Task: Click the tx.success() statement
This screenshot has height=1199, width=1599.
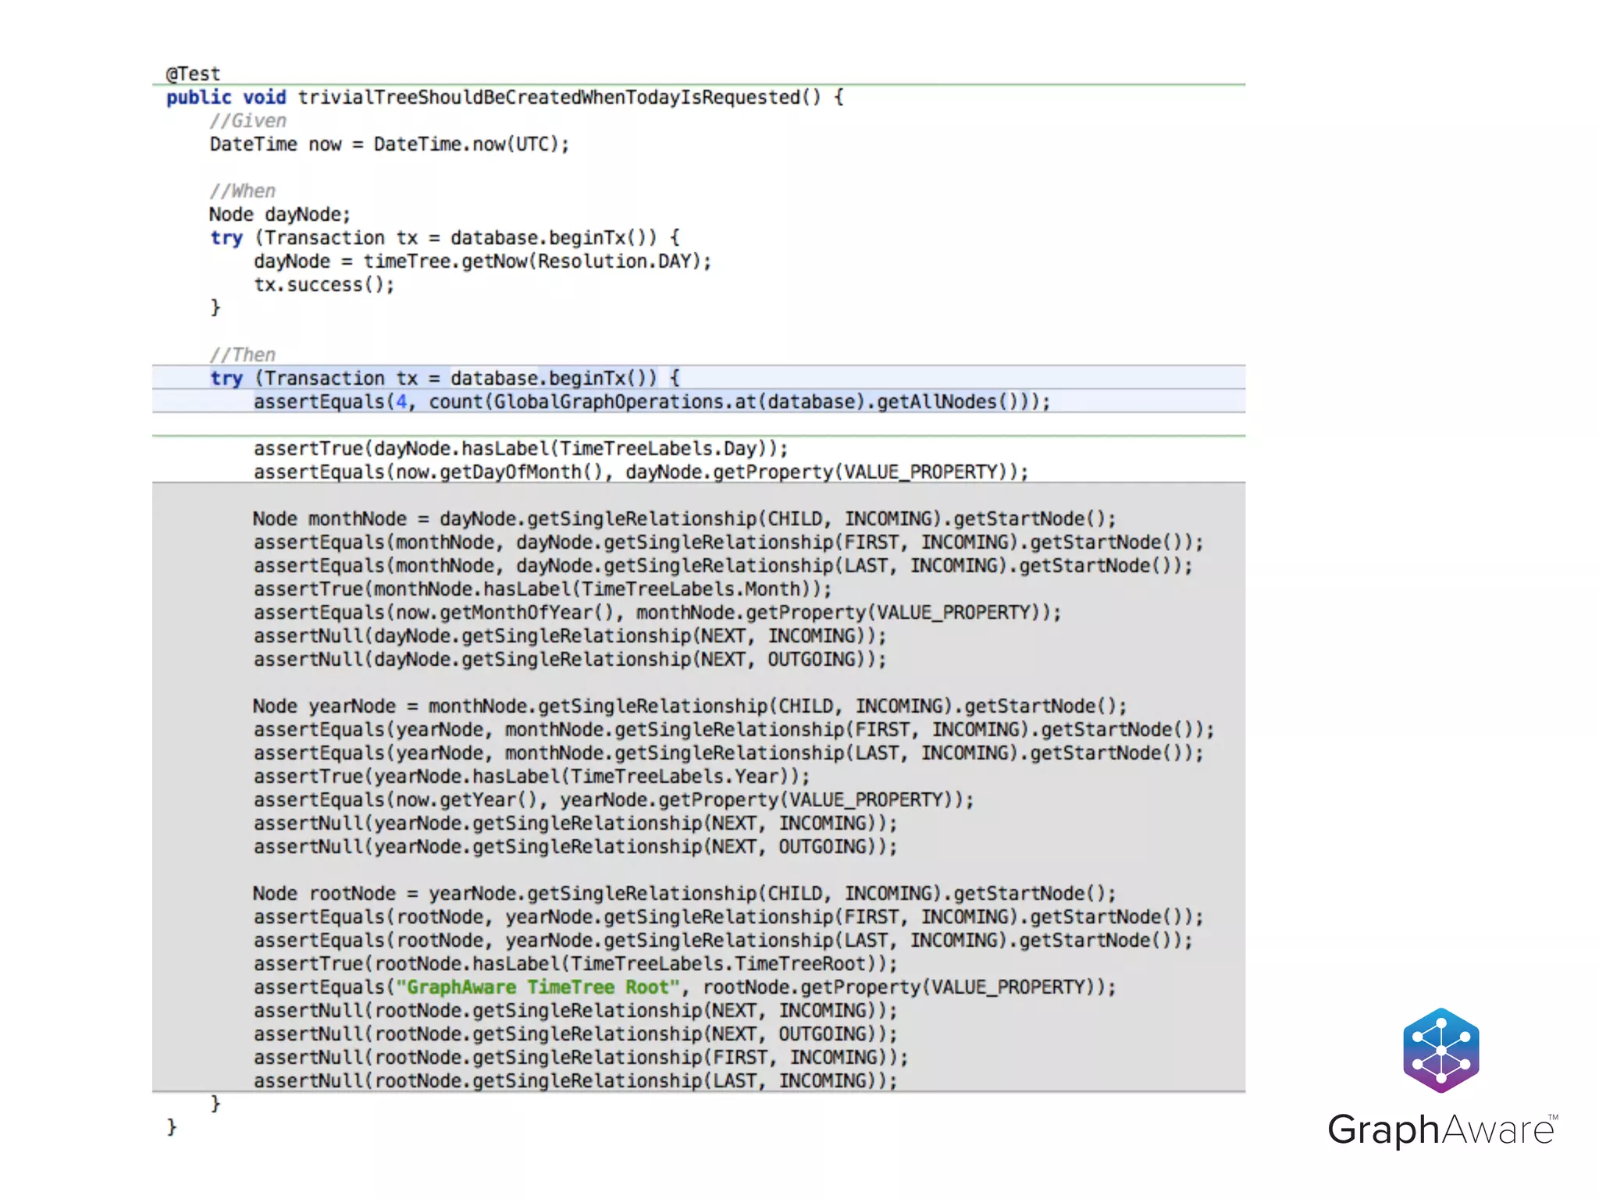Action: [324, 285]
